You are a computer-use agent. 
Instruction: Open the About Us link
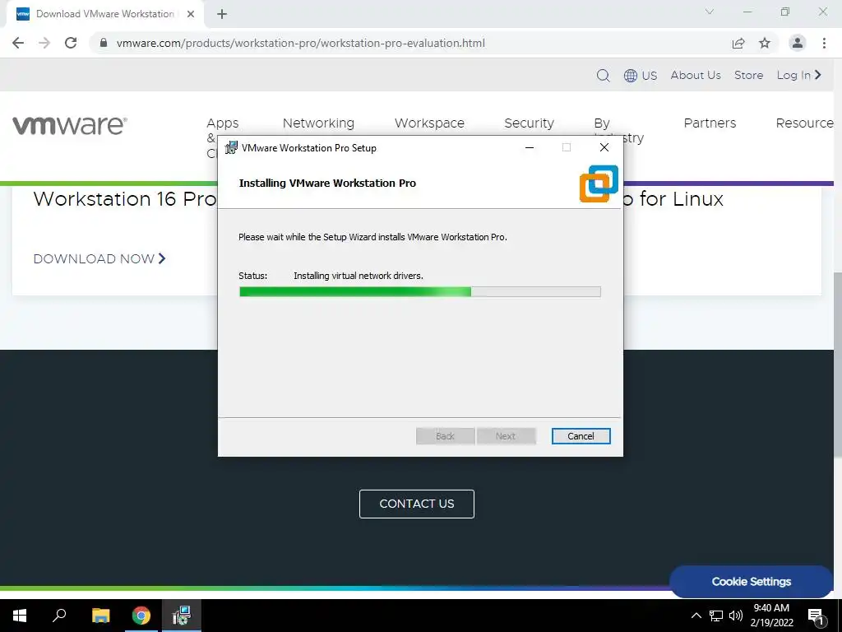tap(696, 75)
